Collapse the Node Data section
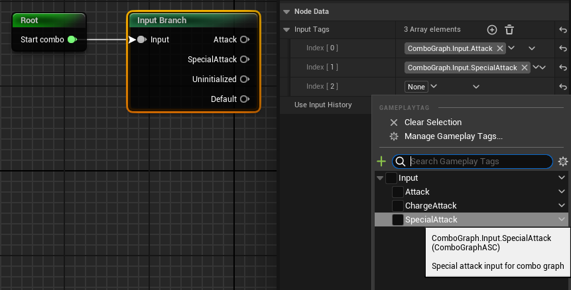 (x=286, y=11)
